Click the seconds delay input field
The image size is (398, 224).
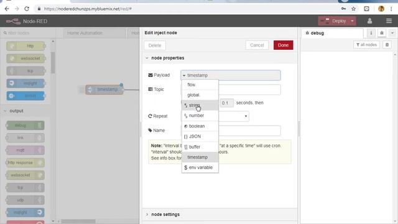pyautogui.click(x=226, y=103)
